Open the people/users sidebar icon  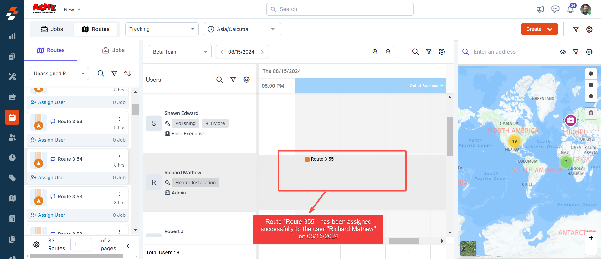tap(12, 137)
